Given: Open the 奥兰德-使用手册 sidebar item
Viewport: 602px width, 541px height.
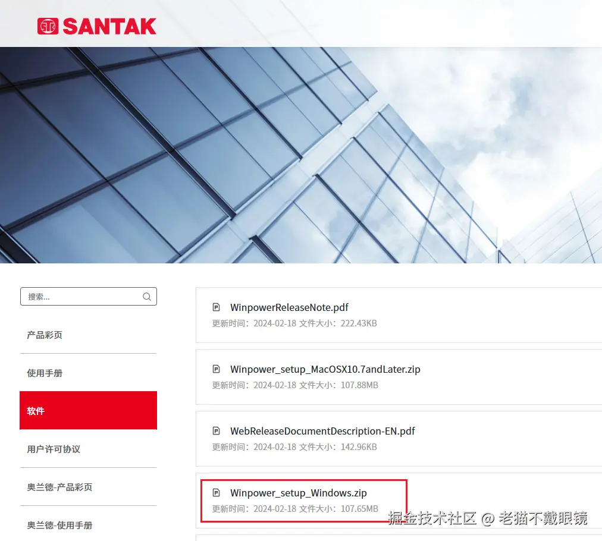Looking at the screenshot, I should click(x=59, y=526).
